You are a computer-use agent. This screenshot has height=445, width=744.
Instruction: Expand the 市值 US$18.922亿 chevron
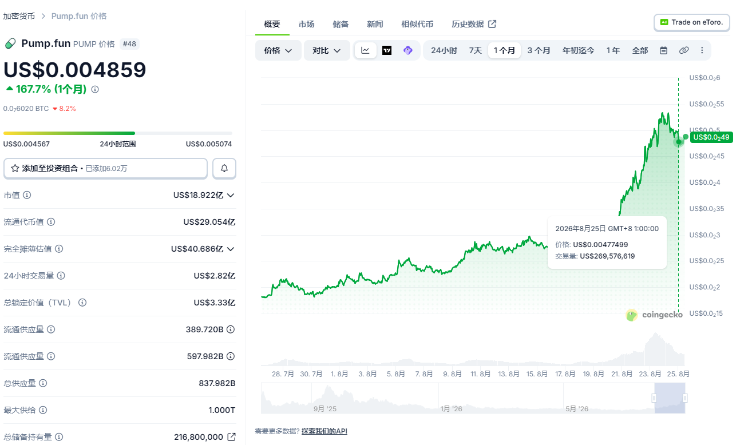pos(231,195)
